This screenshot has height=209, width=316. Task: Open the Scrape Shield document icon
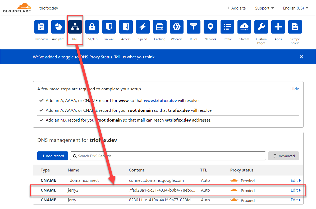(295, 27)
